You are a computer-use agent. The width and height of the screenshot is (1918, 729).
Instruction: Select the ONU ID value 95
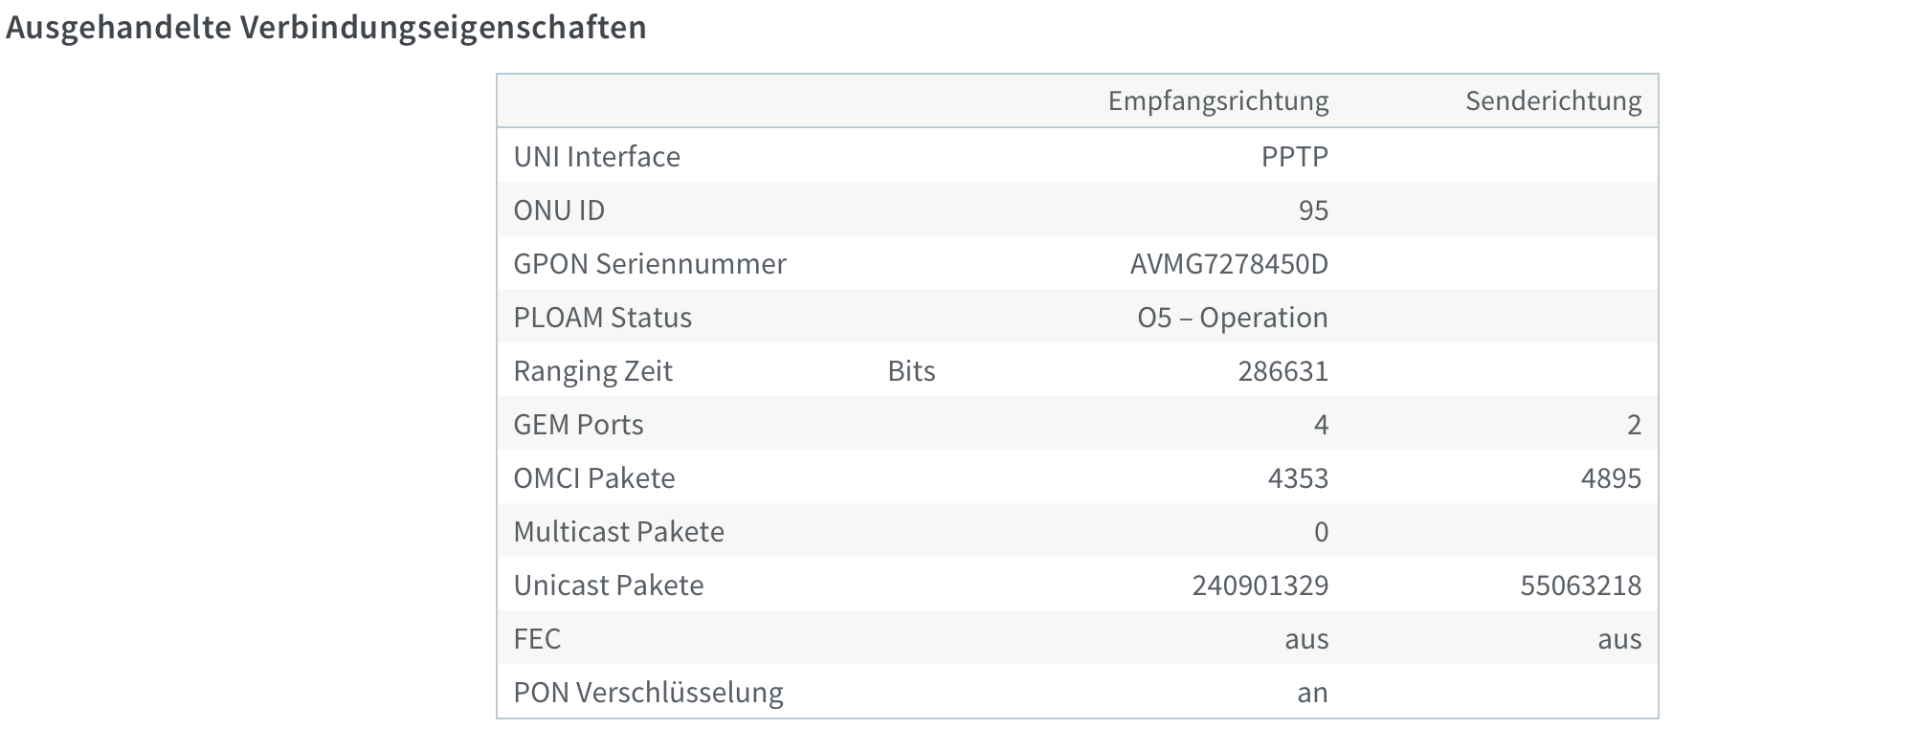(1313, 210)
